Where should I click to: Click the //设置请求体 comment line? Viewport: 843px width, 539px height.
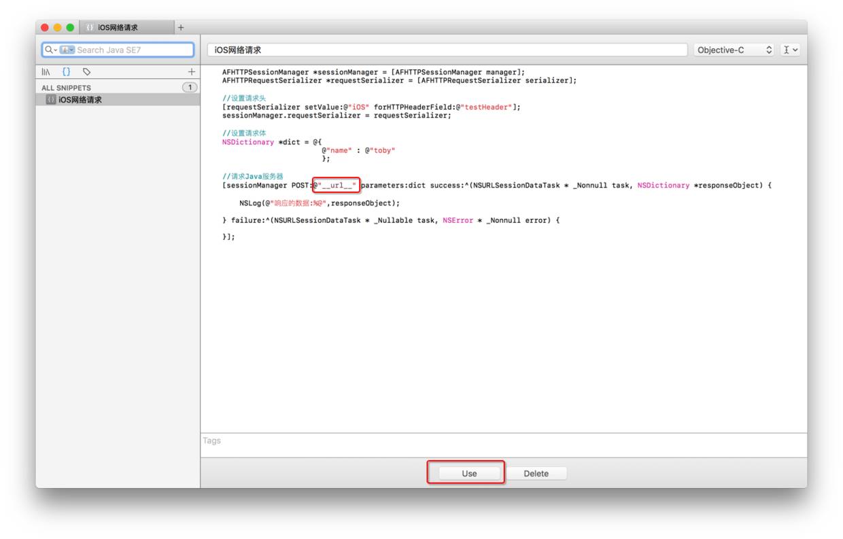(x=244, y=133)
